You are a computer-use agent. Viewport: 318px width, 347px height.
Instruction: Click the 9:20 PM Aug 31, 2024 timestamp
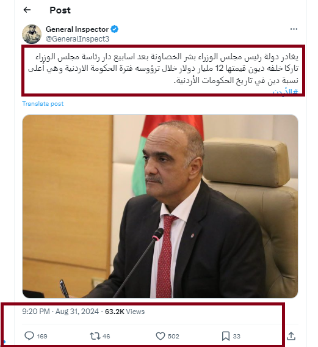click(60, 312)
